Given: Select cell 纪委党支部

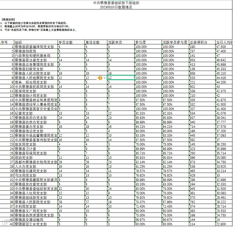Looking at the screenshot, I should click(36, 113).
